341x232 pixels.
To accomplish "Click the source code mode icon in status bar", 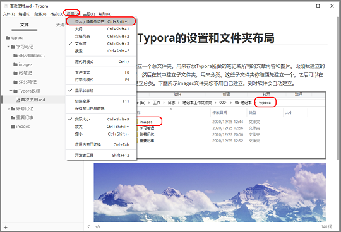I will click(x=98, y=226).
